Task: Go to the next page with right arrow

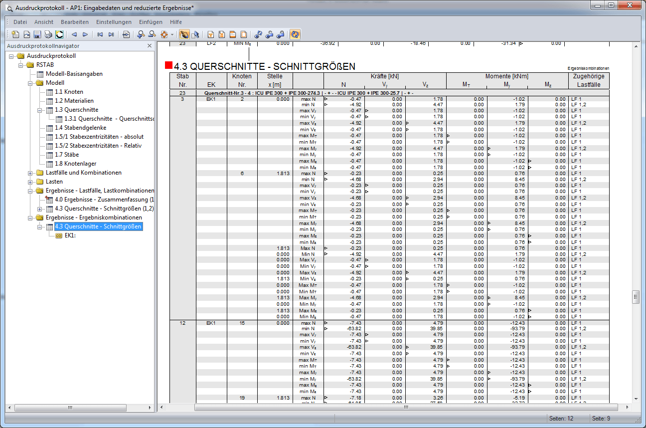Action: click(85, 34)
